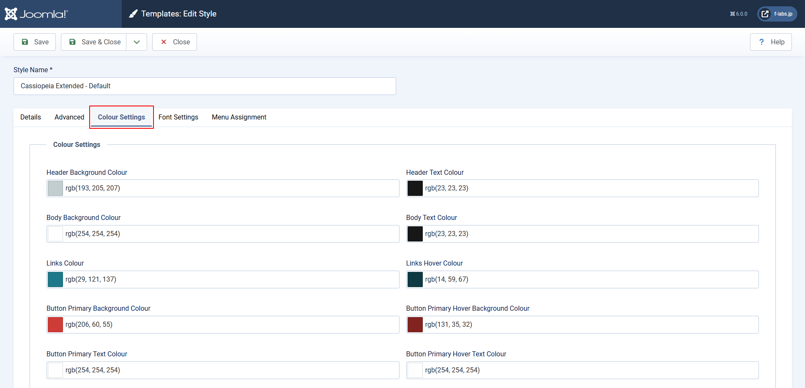Image resolution: width=805 pixels, height=388 pixels.
Task: Open the Advanced tab
Action: point(69,117)
